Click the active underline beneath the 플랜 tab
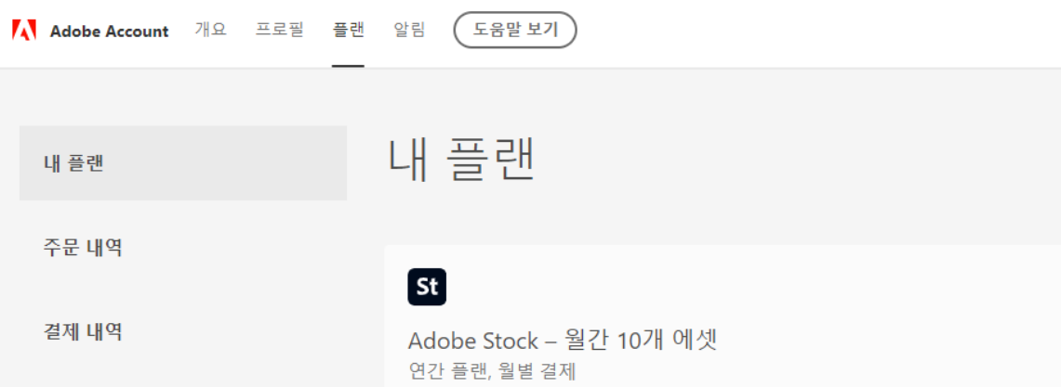 click(x=348, y=66)
